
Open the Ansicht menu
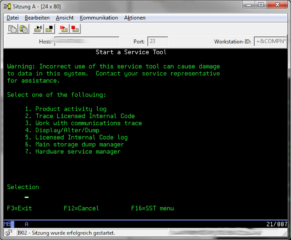[x=65, y=18]
